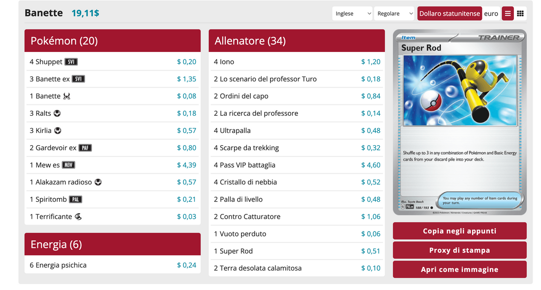The height and width of the screenshot is (290, 541).
Task: Click set symbol next to Alakazam radioso
Action: pyautogui.click(x=98, y=182)
